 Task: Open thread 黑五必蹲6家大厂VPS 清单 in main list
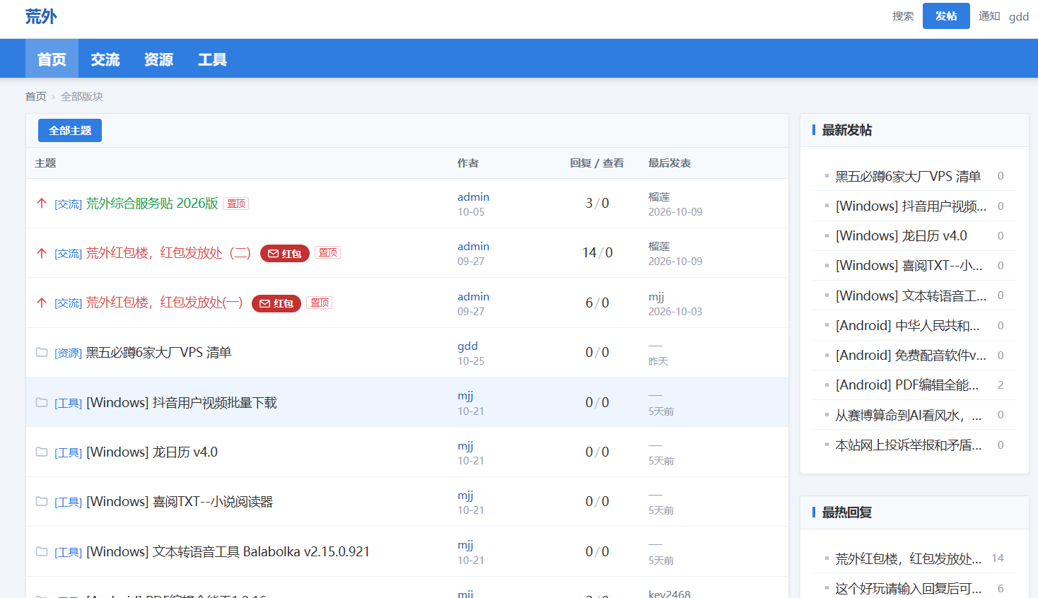pos(159,352)
